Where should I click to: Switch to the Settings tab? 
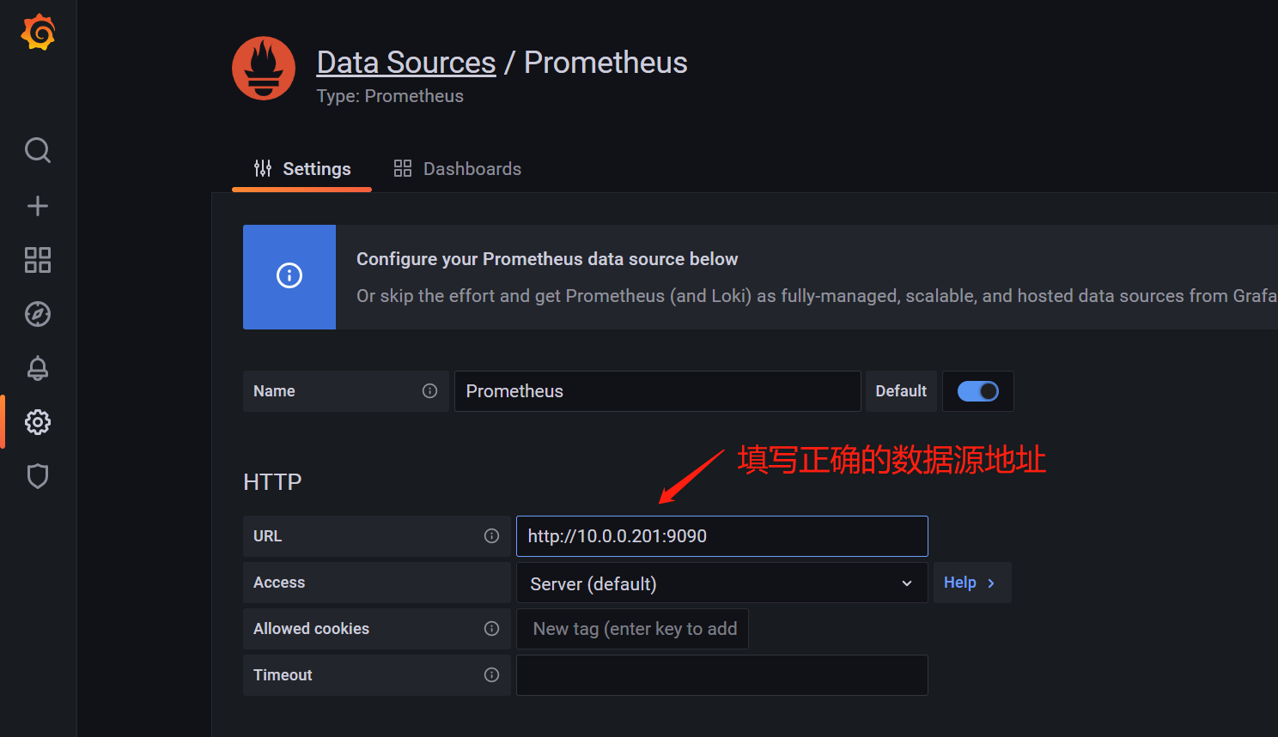302,169
